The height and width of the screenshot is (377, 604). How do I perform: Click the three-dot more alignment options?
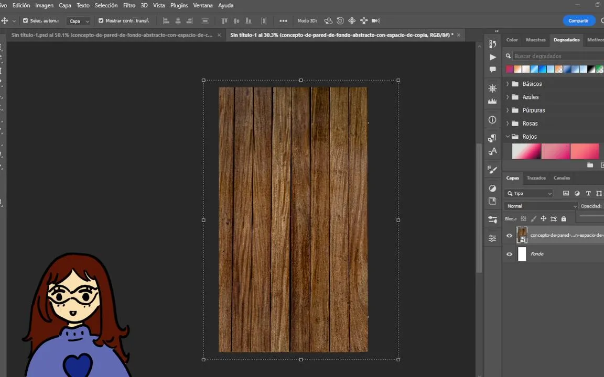283,21
